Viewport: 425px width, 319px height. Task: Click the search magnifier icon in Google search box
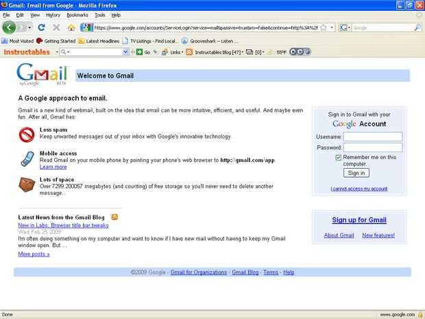click(417, 27)
